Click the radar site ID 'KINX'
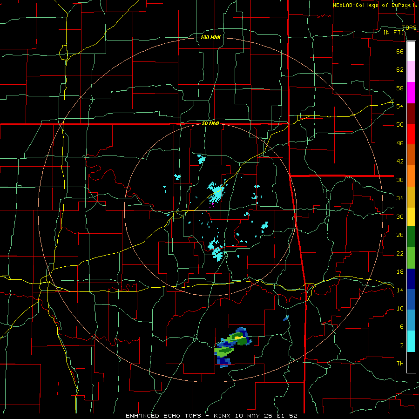Screen dimensions: 419x419 click(x=223, y=416)
